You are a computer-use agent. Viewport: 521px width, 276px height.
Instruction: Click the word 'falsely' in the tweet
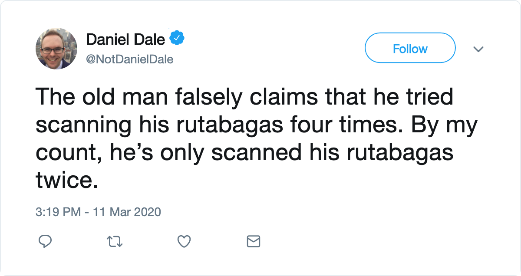coord(201,97)
